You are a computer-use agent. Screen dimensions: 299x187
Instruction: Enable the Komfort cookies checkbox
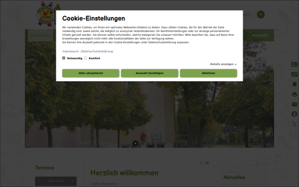[x=85, y=58]
